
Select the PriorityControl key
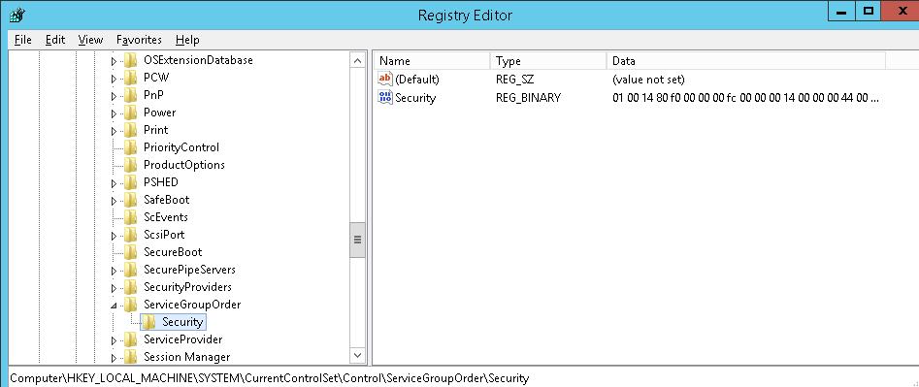point(181,147)
